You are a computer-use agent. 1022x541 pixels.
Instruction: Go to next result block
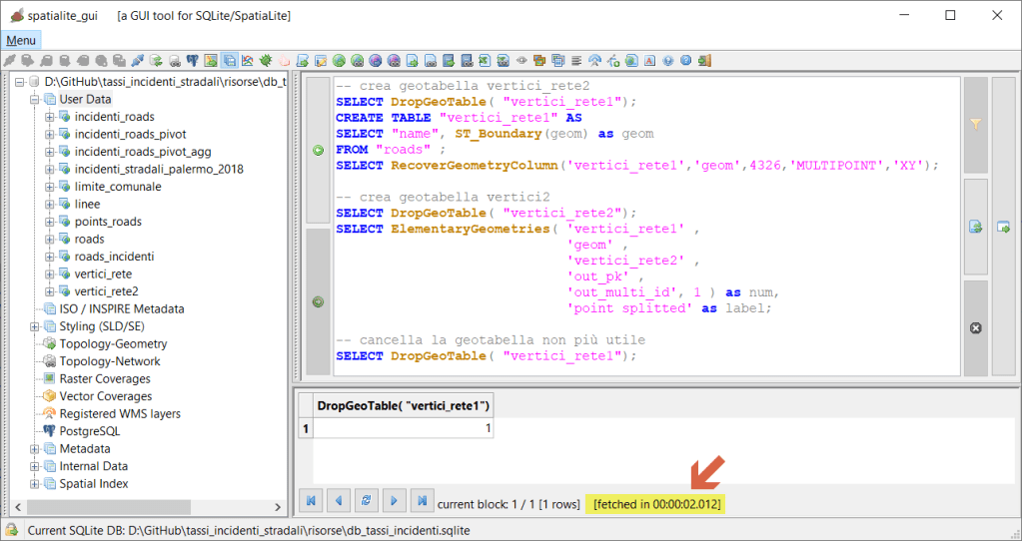[395, 501]
